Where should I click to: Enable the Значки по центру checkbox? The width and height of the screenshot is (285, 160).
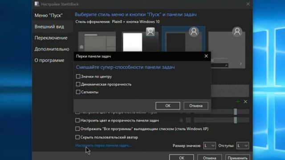[78, 76]
